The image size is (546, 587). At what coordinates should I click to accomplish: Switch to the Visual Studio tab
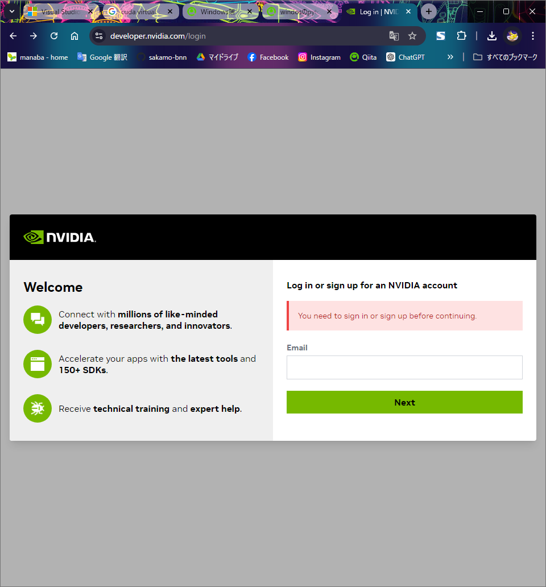(56, 11)
